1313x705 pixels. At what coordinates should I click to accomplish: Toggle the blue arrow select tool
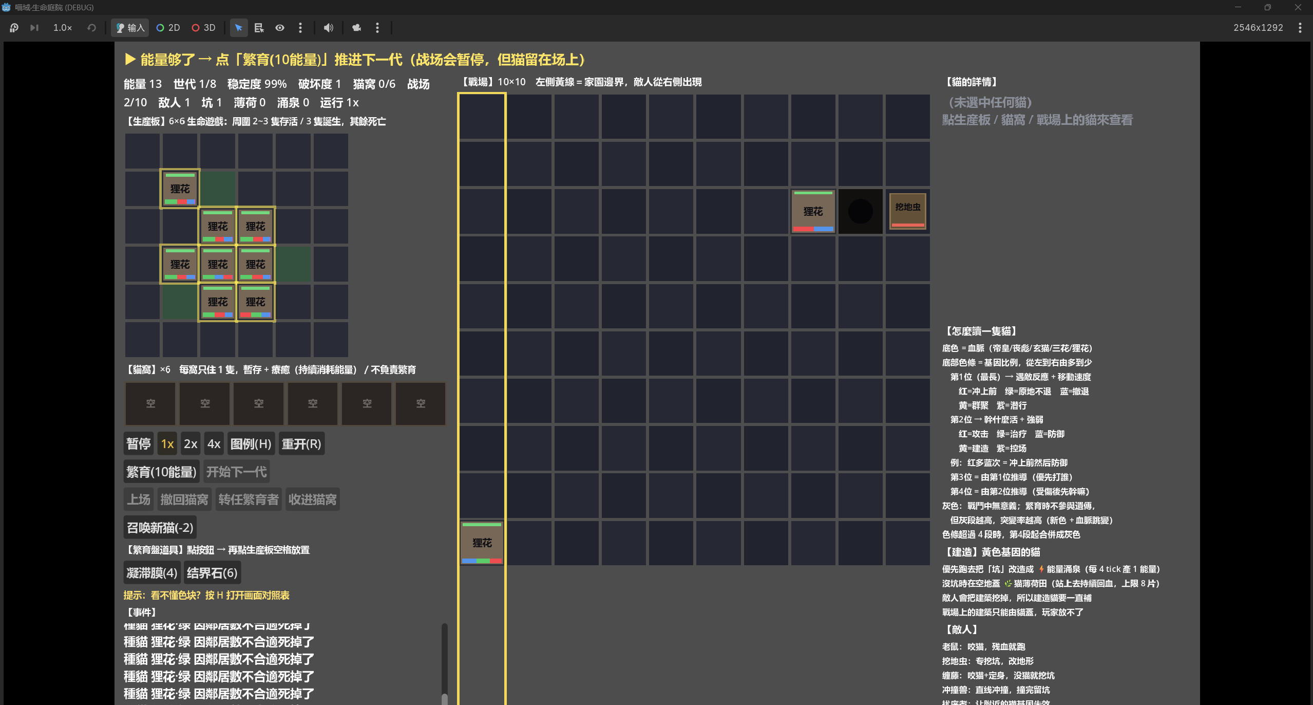(239, 28)
